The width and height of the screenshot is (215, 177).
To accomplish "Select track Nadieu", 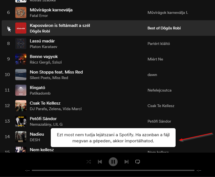I will (x=37, y=134).
